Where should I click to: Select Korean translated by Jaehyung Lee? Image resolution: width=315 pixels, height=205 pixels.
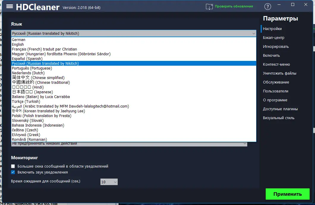(x=134, y=111)
